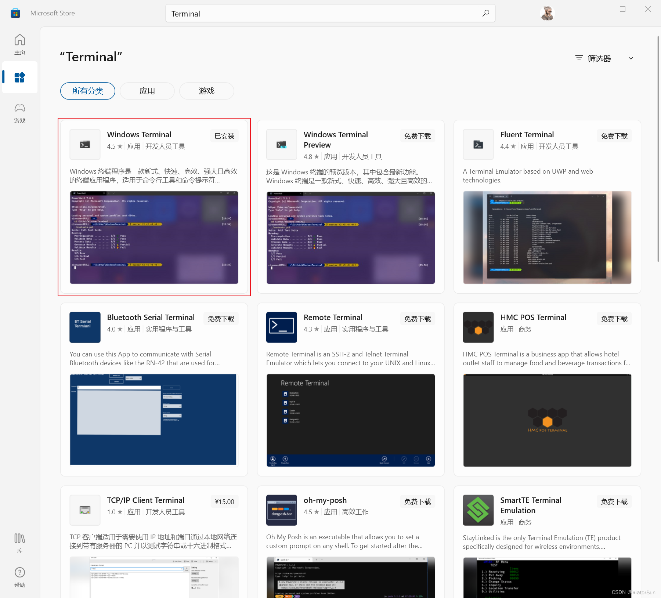Screen dimensions: 661x598
Task: Open the Bluetooth Serial Terminal screenshot thumbnail
Action: tap(154, 420)
